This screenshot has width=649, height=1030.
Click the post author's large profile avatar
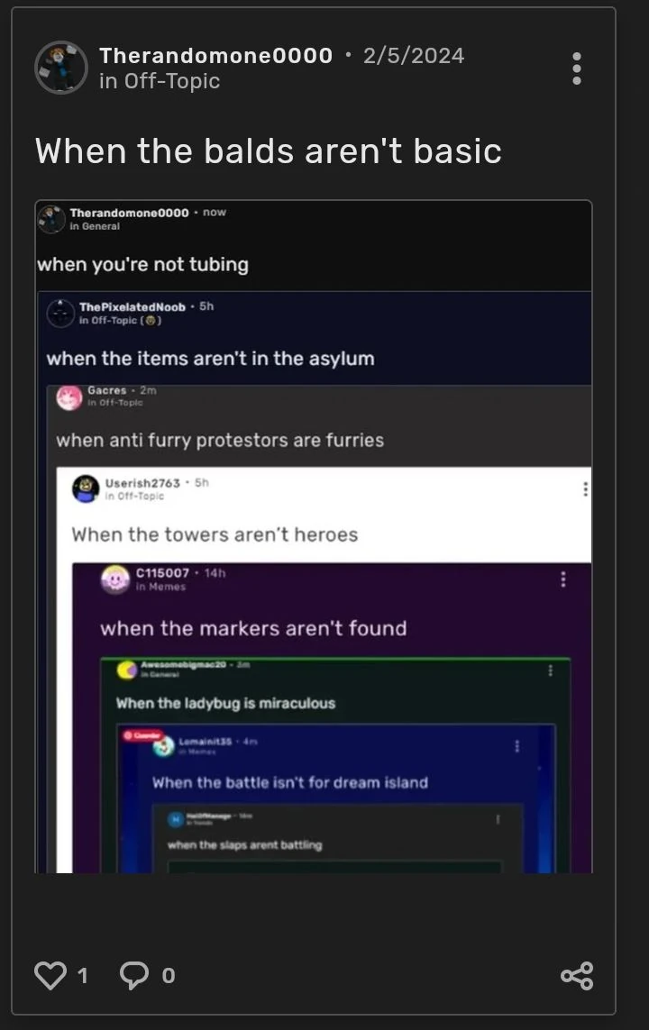click(x=61, y=68)
